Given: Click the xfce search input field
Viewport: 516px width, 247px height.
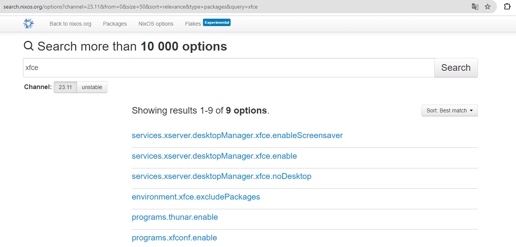Looking at the screenshot, I should pyautogui.click(x=229, y=68).
